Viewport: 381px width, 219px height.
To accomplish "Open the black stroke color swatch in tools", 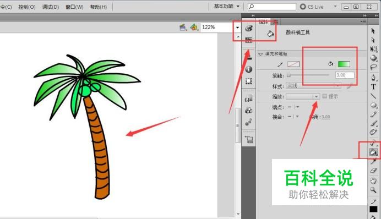I will (x=373, y=209).
